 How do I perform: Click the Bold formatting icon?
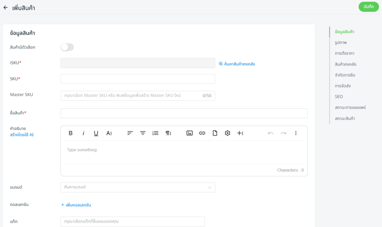click(71, 133)
